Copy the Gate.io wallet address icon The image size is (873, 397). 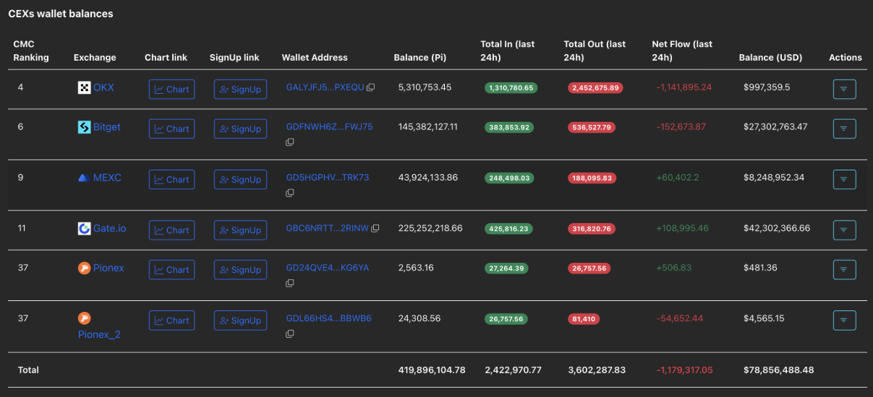click(374, 228)
